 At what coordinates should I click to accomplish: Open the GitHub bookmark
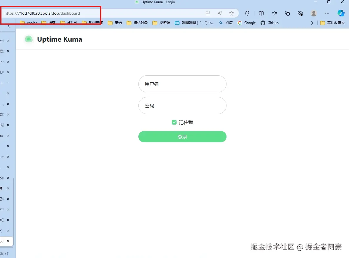pos(270,23)
